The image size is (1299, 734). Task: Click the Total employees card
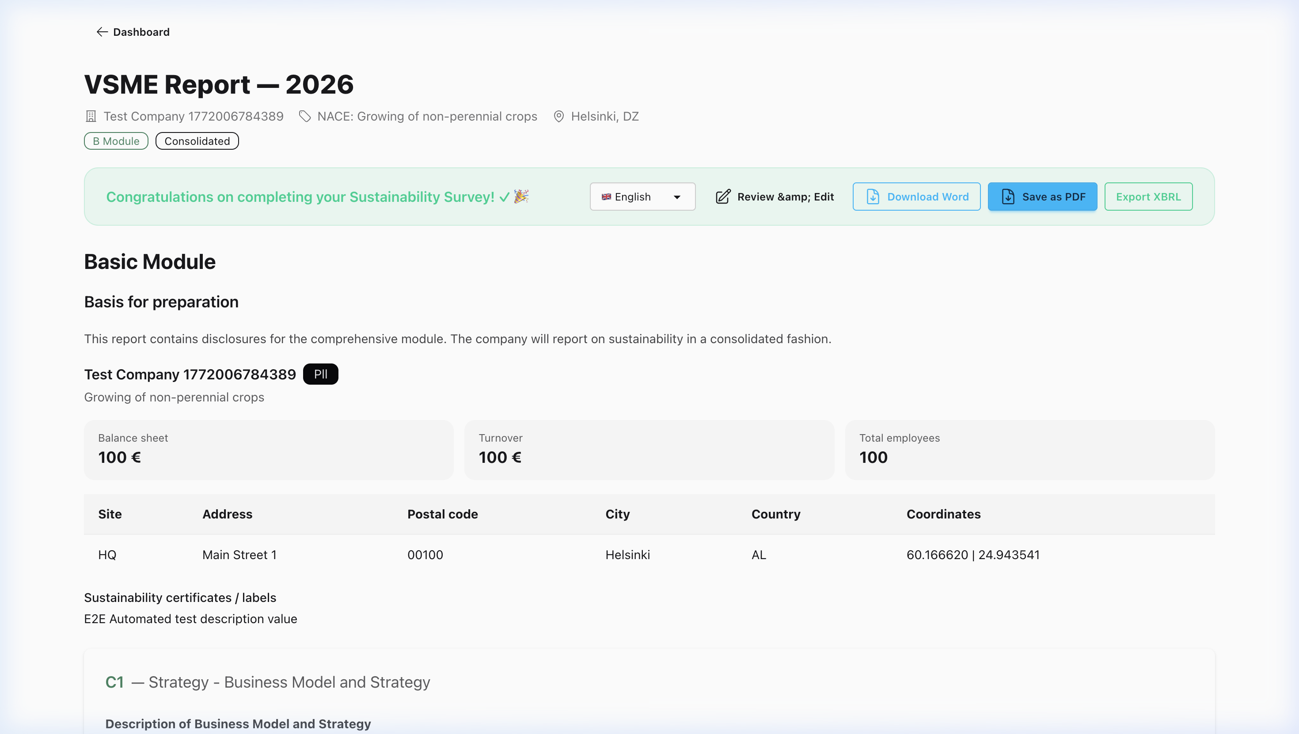tap(1029, 449)
